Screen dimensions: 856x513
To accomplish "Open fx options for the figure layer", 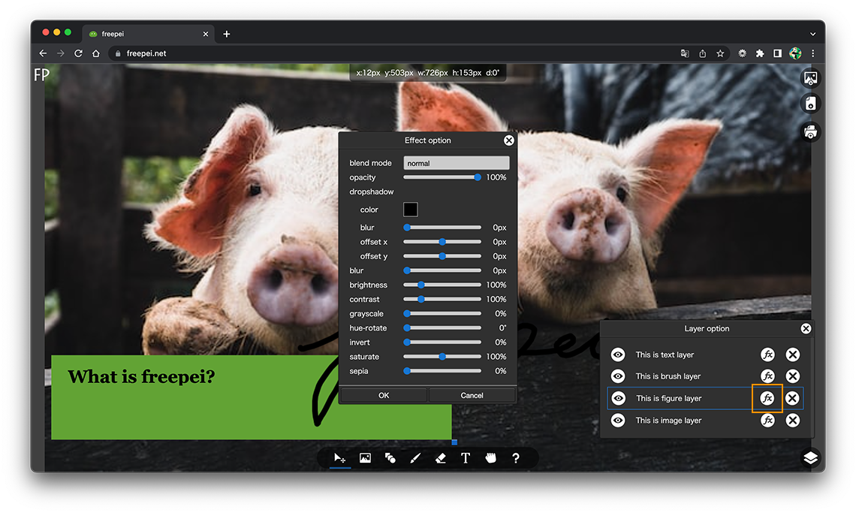I will (767, 398).
